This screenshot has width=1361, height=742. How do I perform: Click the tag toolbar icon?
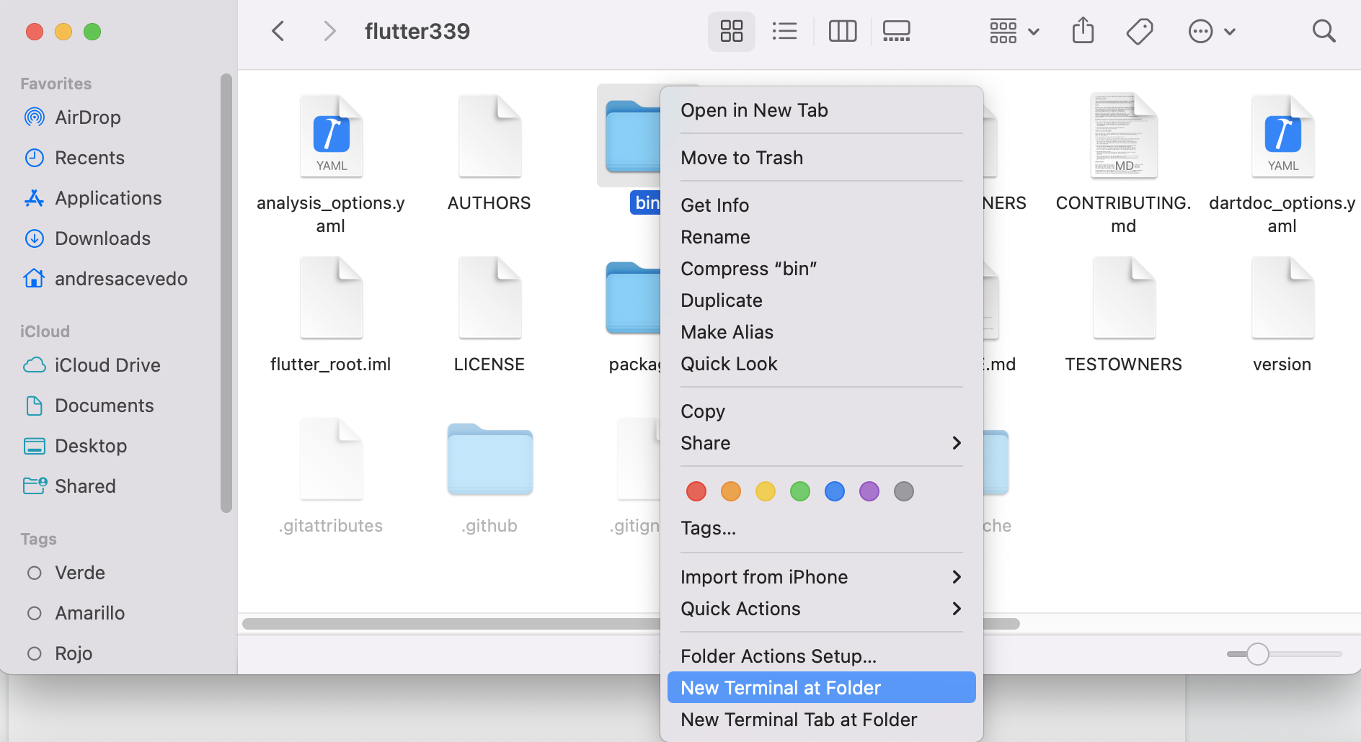coord(1140,31)
